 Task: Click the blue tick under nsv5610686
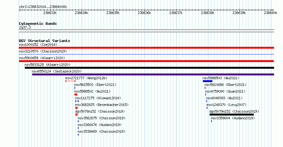(205, 88)
